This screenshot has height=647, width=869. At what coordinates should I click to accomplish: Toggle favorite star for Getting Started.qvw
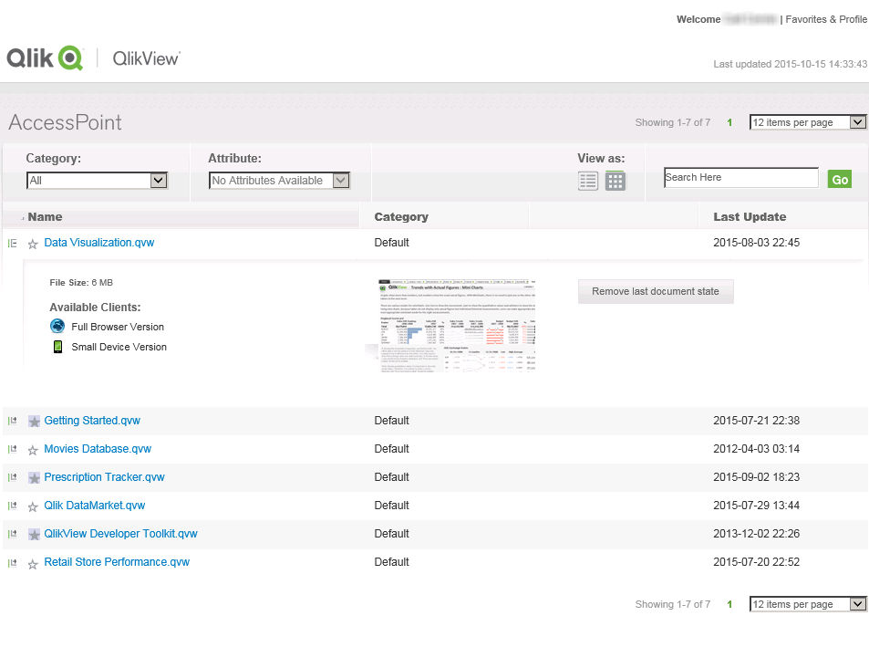click(34, 422)
